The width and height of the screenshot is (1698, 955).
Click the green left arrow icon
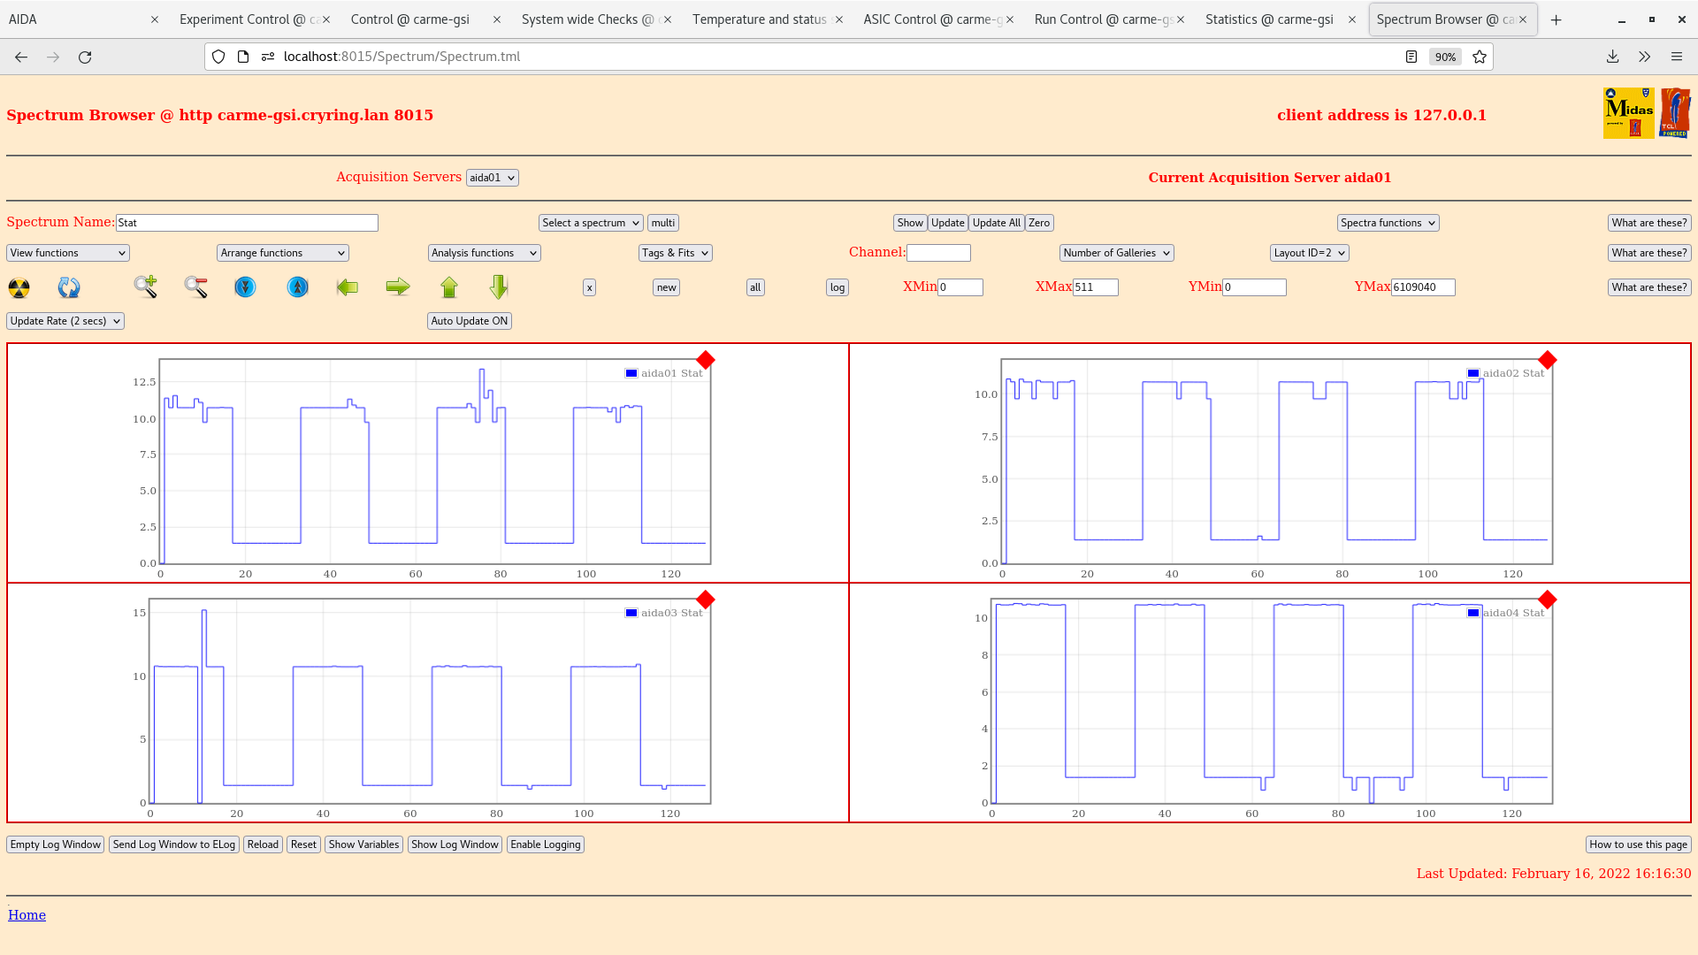pyautogui.click(x=348, y=287)
